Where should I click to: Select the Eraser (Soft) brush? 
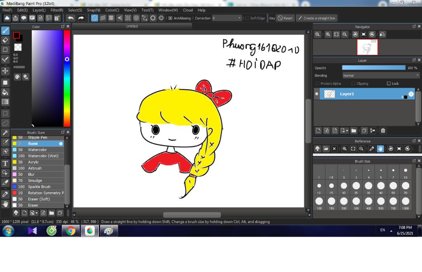click(x=38, y=199)
